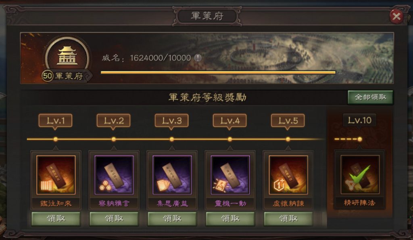Select the Lv.3 level marker
Screen dimensions: 413x240
pyautogui.click(x=171, y=121)
